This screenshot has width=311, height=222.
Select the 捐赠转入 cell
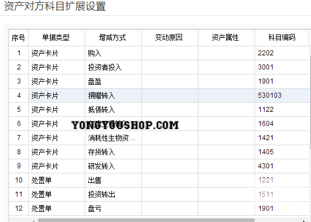[x=113, y=95]
